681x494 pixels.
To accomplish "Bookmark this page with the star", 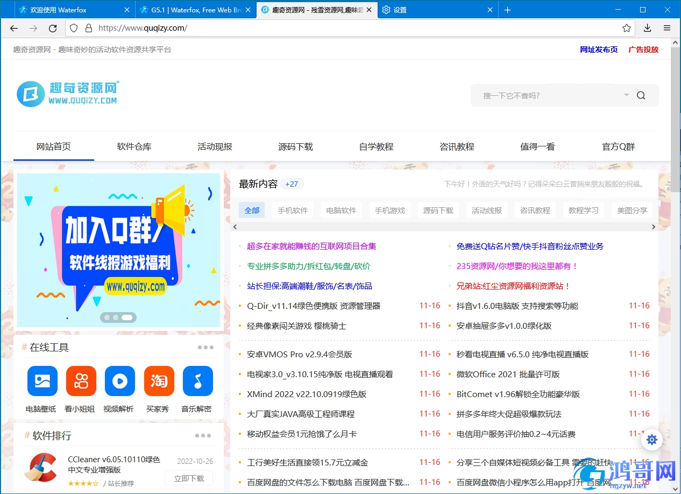I will click(x=627, y=28).
